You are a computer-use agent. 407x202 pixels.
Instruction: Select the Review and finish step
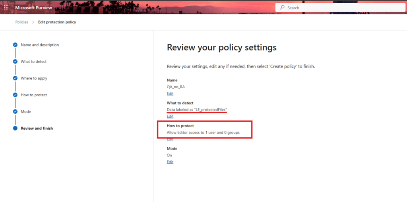click(x=37, y=128)
